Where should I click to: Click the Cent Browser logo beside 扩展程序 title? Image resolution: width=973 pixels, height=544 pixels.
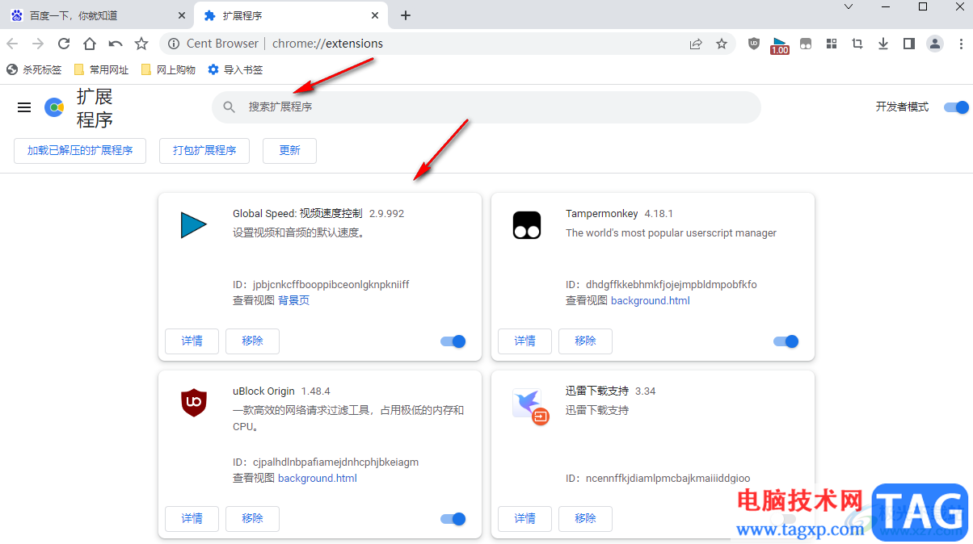[x=54, y=107]
